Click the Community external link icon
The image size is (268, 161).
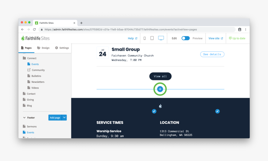(29, 70)
